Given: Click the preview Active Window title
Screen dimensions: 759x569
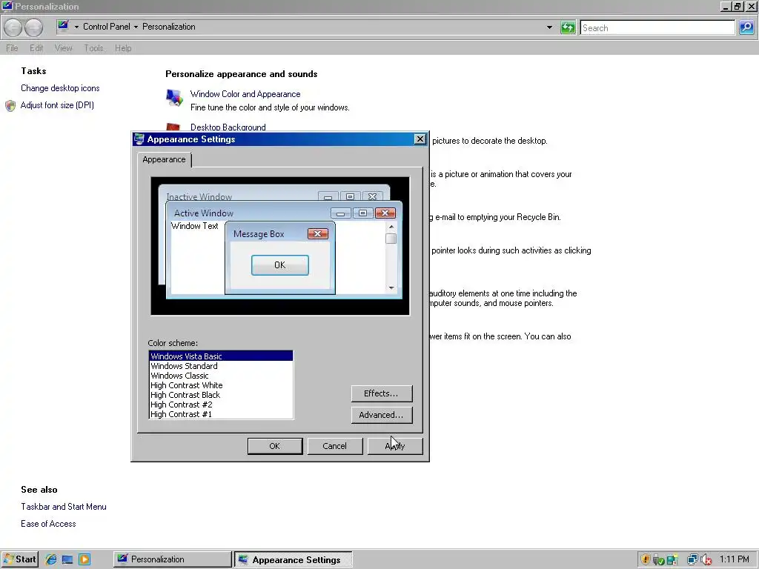Looking at the screenshot, I should [x=204, y=213].
